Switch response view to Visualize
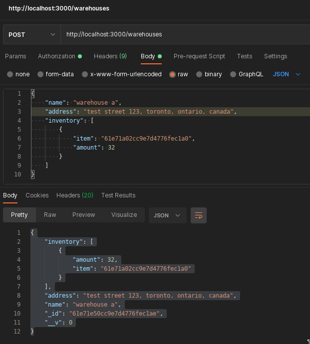 point(124,215)
